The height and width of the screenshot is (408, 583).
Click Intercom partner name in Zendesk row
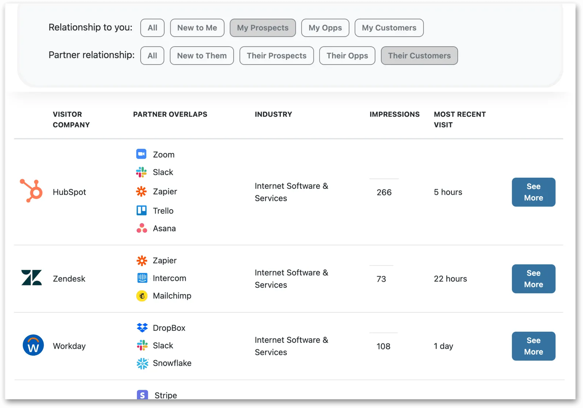click(169, 278)
